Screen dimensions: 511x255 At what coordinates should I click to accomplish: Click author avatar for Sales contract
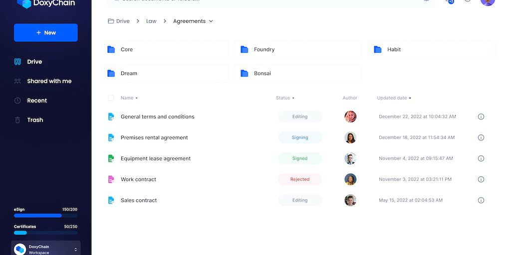click(x=350, y=200)
